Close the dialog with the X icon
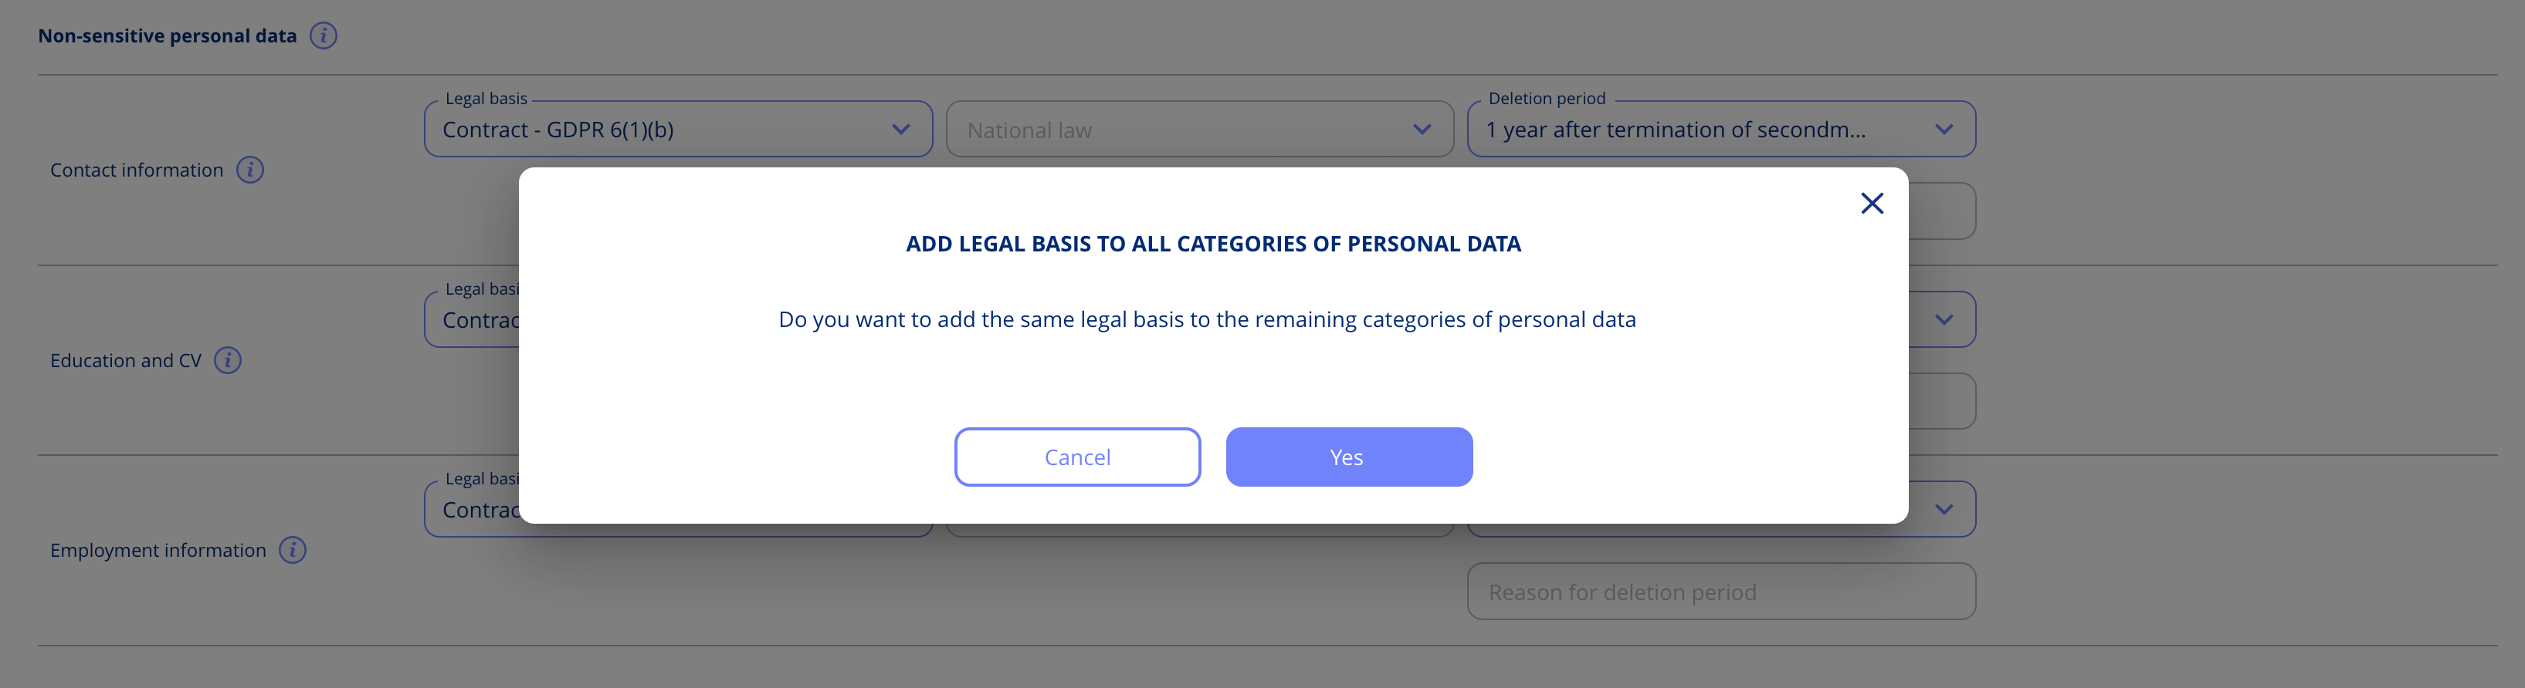Screen dimensions: 2525x688 click(x=1873, y=204)
